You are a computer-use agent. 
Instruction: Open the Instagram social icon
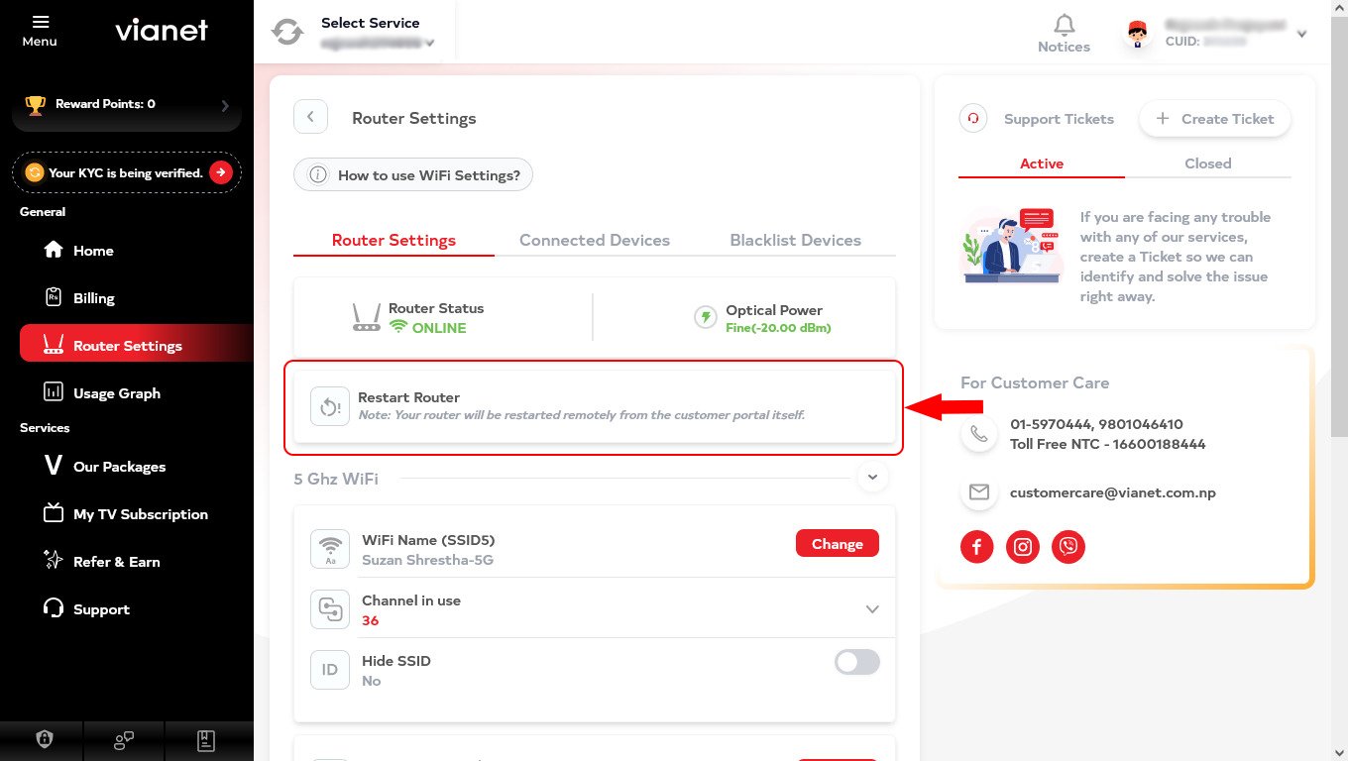point(1023,546)
